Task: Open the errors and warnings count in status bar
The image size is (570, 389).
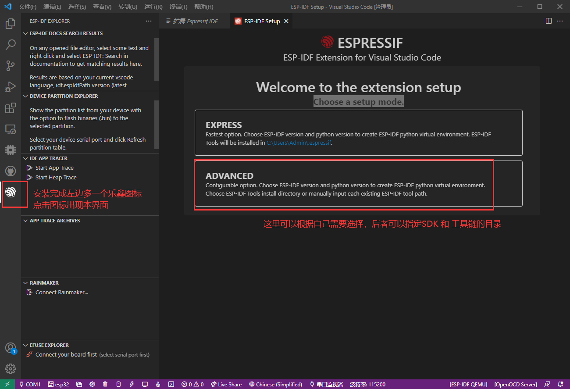Action: tap(192, 384)
